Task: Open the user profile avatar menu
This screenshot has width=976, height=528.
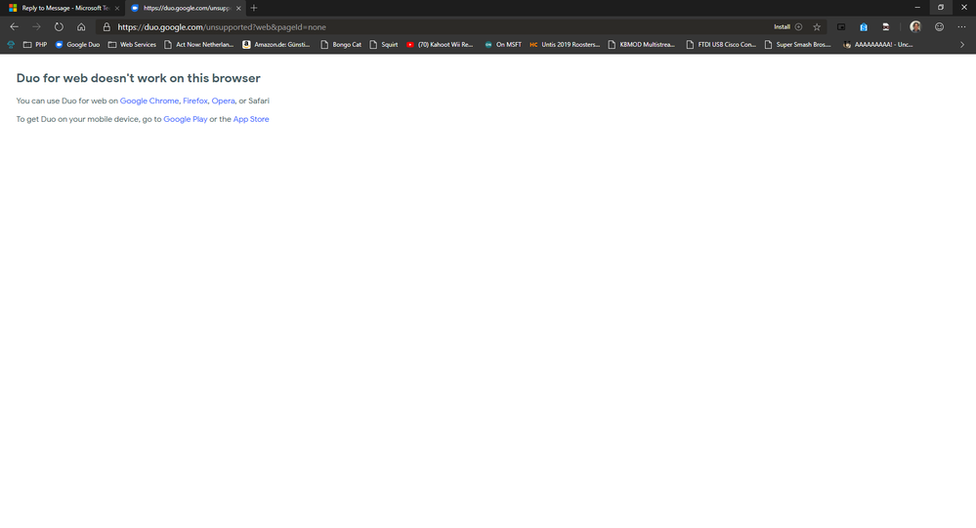Action: [x=915, y=26]
